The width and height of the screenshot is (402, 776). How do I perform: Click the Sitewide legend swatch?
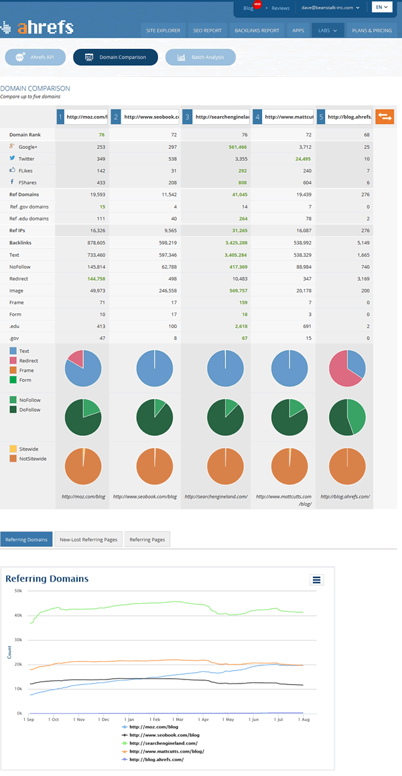(x=13, y=449)
